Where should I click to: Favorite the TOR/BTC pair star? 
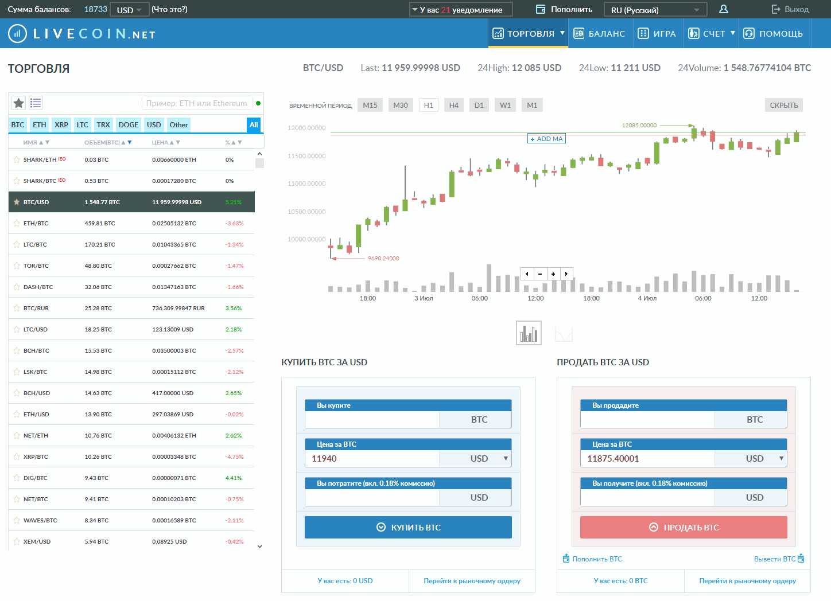(17, 266)
